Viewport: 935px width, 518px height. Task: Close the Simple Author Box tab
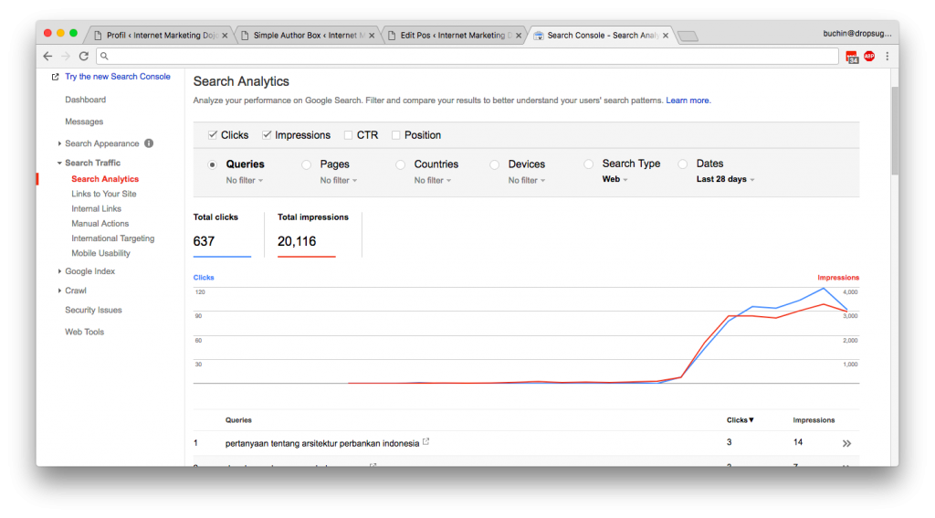(x=372, y=36)
